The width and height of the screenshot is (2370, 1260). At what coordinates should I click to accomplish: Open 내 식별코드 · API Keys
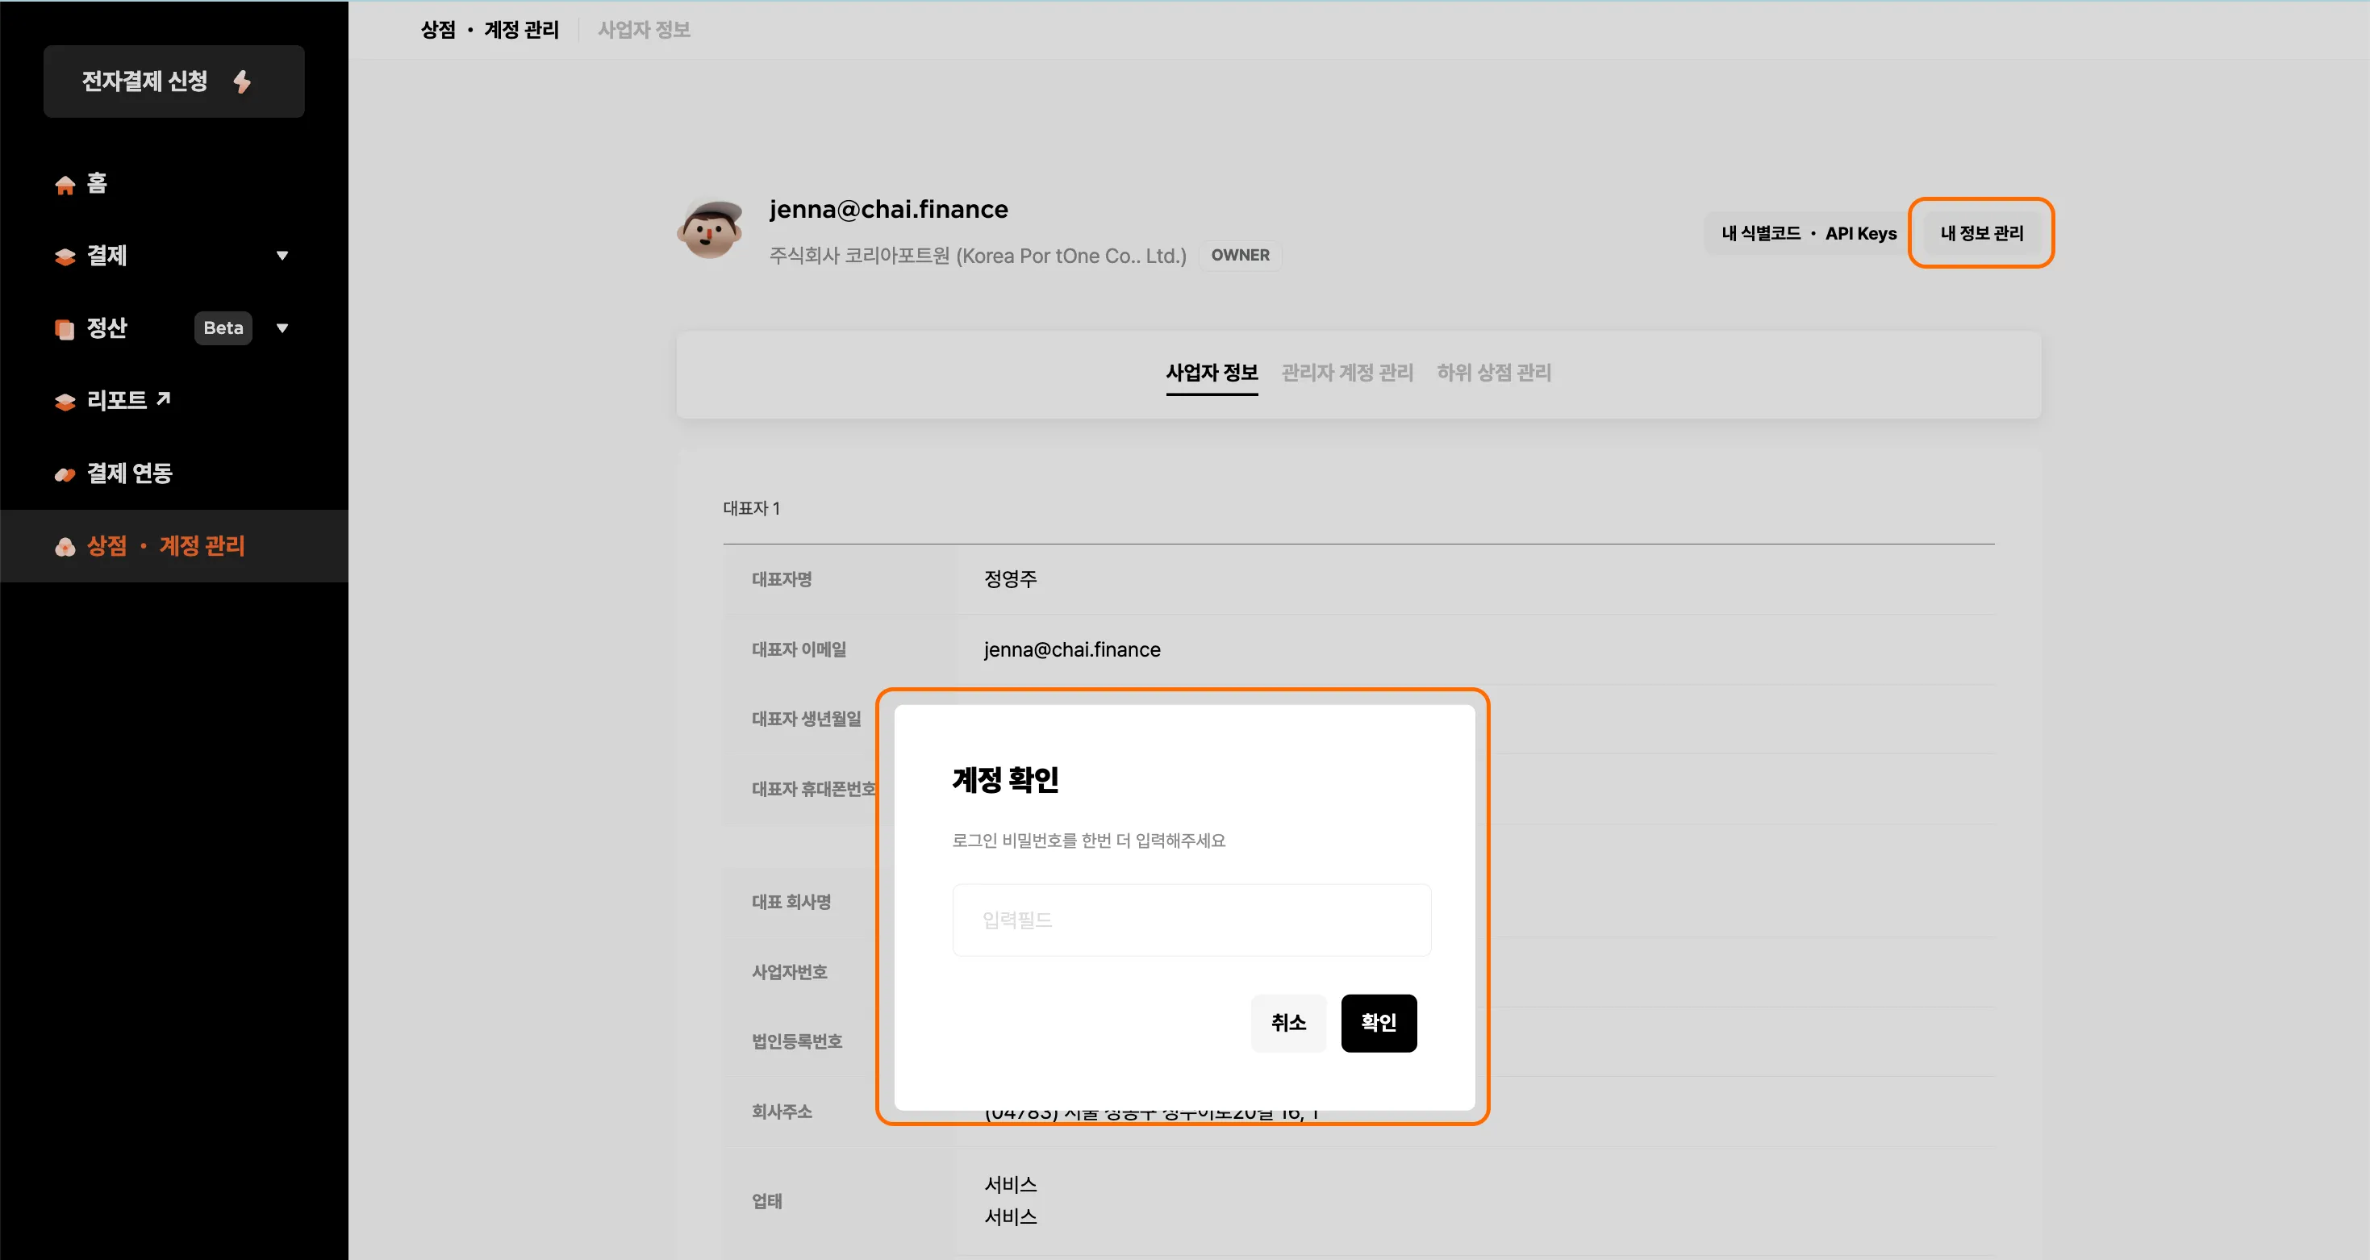click(1808, 232)
